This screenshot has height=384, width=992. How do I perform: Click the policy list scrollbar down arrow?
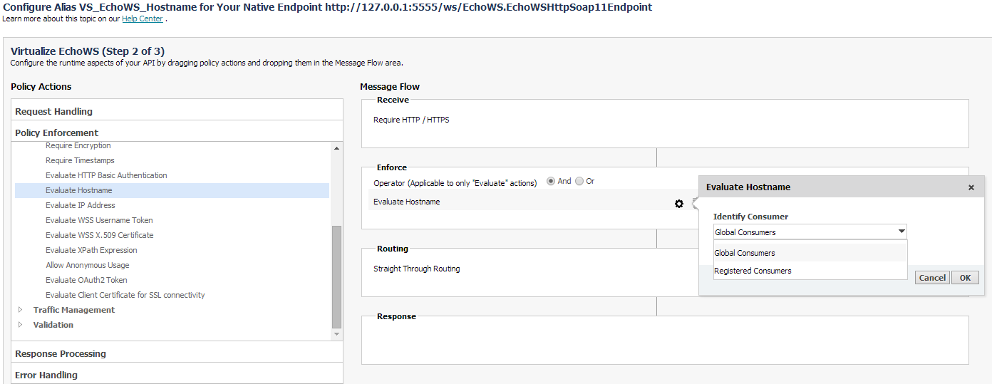point(337,334)
